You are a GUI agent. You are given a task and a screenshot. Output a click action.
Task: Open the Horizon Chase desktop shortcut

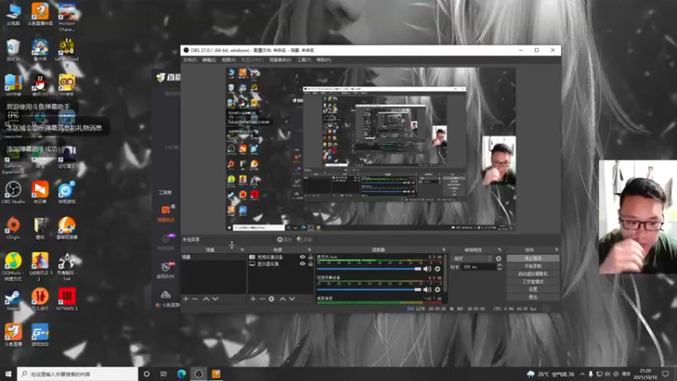67,16
